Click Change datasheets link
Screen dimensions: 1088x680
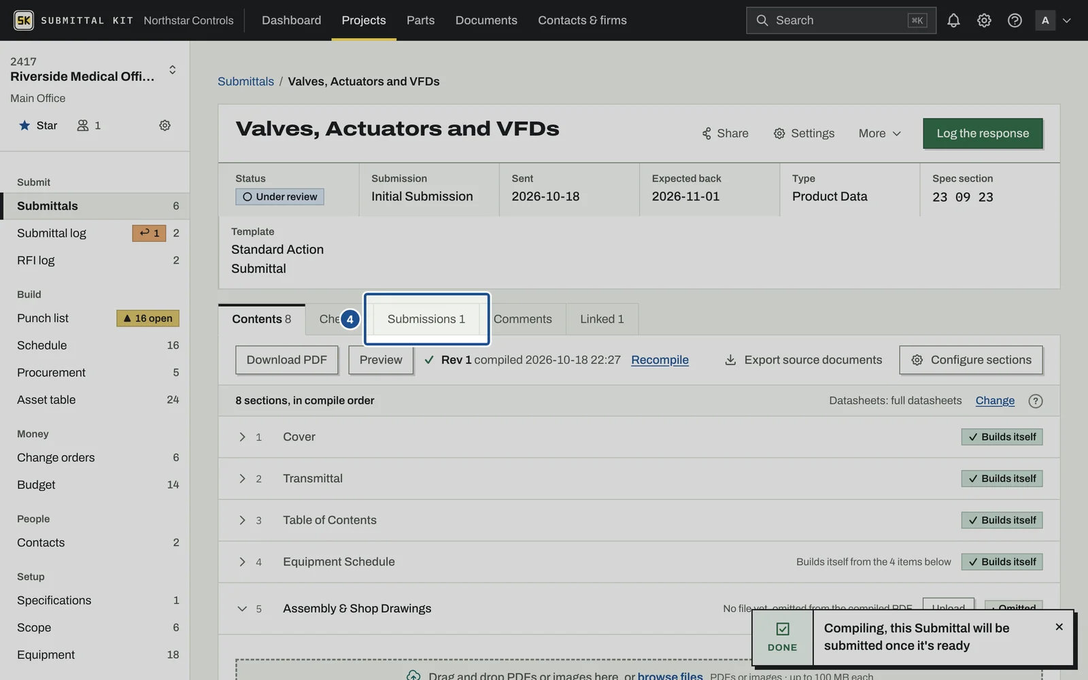tap(995, 401)
